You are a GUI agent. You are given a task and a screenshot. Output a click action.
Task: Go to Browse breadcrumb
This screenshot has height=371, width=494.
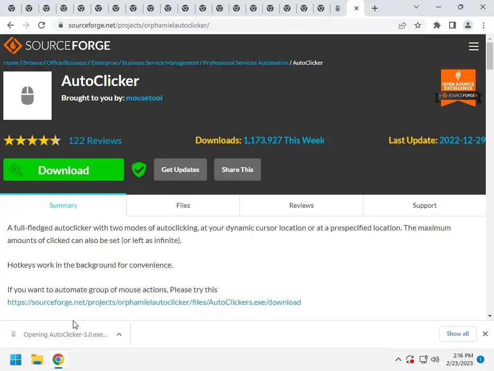click(x=33, y=63)
